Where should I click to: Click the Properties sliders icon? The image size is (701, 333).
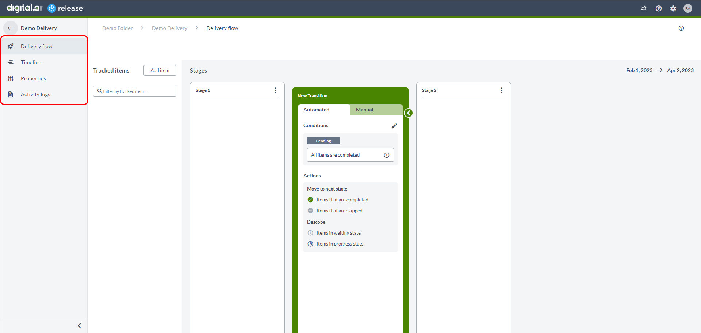11,78
